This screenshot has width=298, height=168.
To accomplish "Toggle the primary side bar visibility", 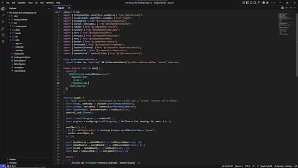I will coord(247,3).
